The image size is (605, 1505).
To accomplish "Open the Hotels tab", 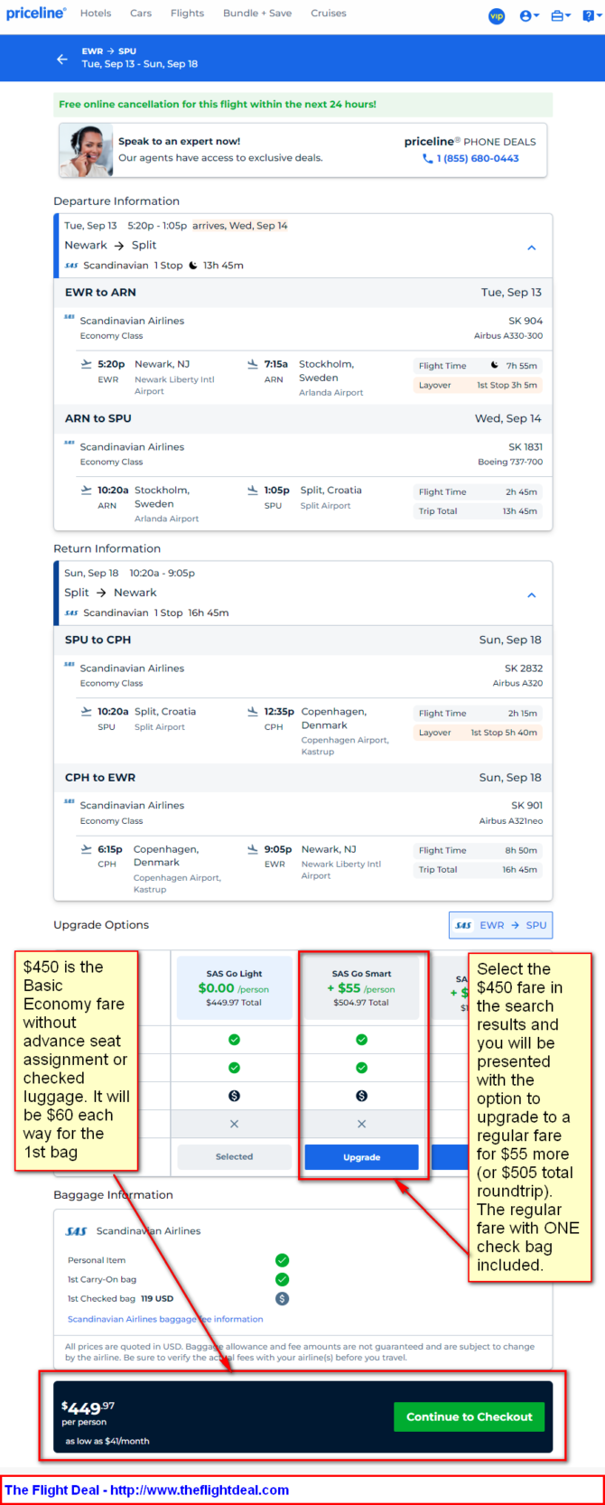I will click(x=96, y=14).
